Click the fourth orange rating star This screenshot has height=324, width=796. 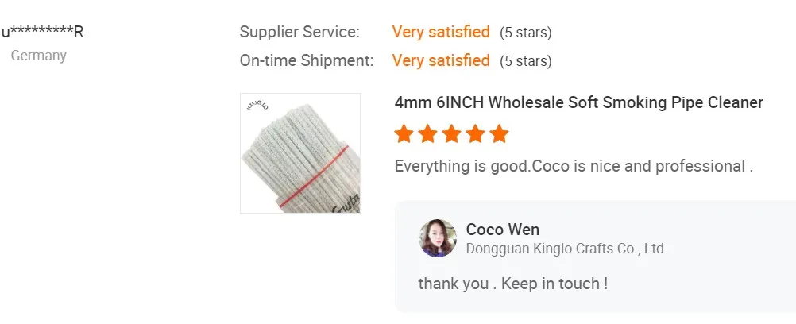pyautogui.click(x=475, y=133)
